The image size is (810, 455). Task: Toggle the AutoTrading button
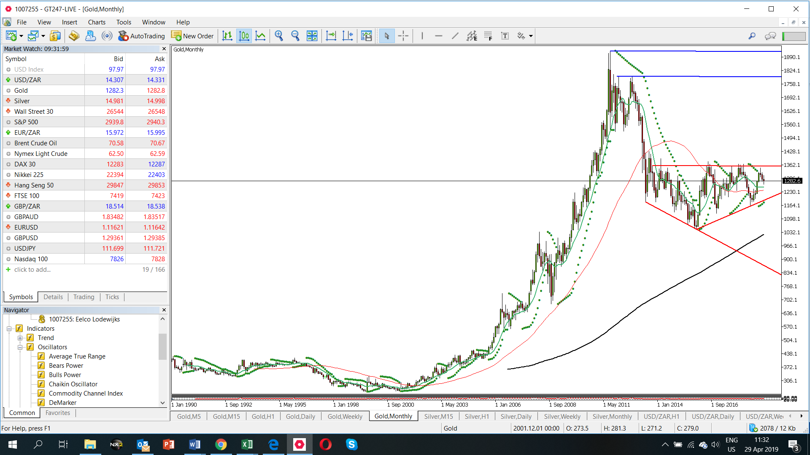[142, 36]
